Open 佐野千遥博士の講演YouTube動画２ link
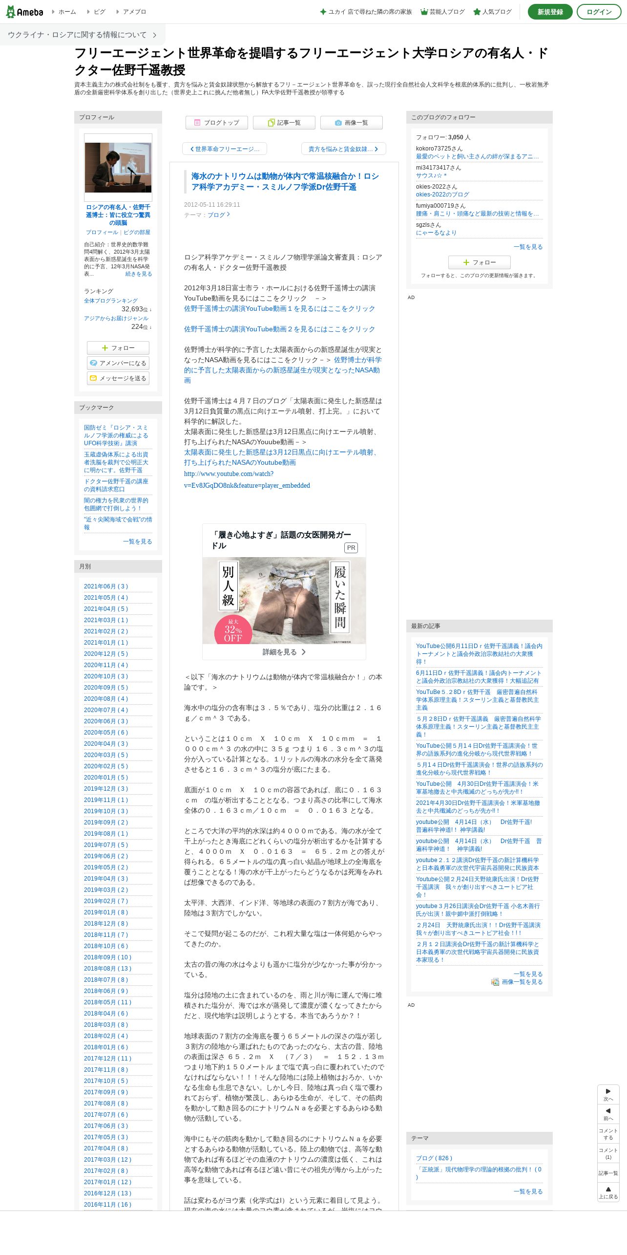The image size is (627, 1255). point(279,329)
